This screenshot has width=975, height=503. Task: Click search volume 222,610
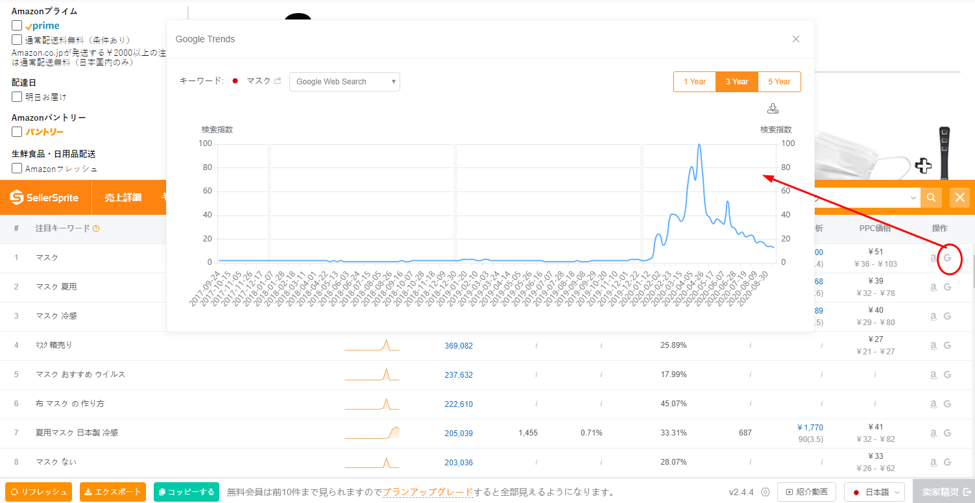point(459,404)
